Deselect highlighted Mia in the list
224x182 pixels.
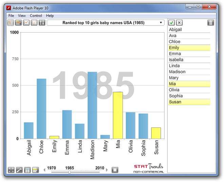click(189, 84)
